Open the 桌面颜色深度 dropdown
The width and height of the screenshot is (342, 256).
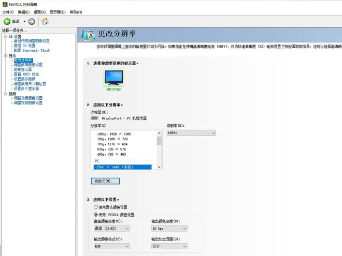111,228
